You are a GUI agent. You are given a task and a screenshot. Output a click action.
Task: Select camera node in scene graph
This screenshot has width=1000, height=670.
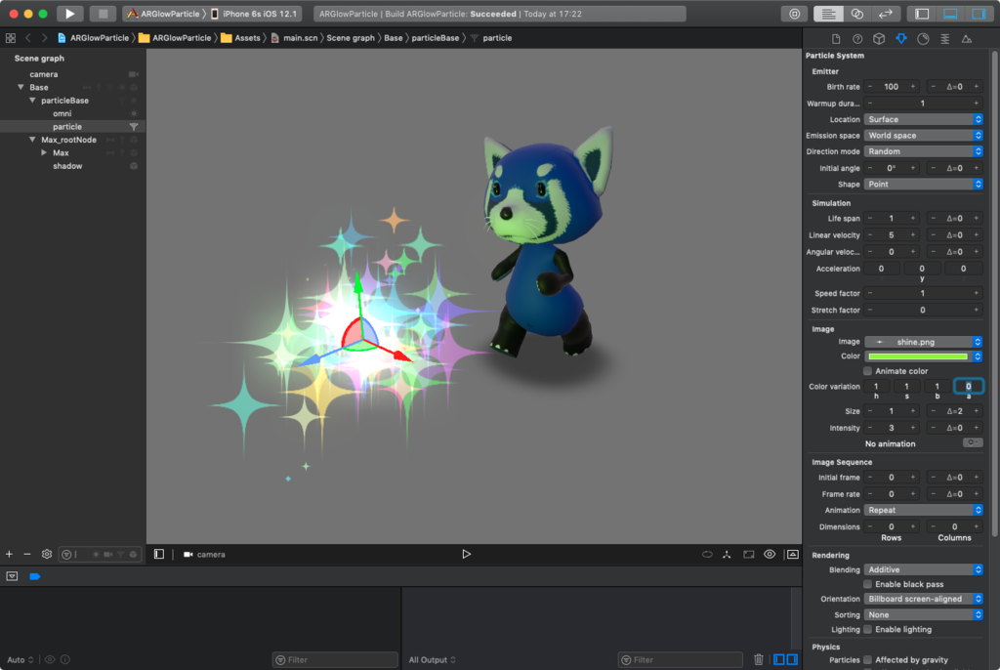coord(43,74)
